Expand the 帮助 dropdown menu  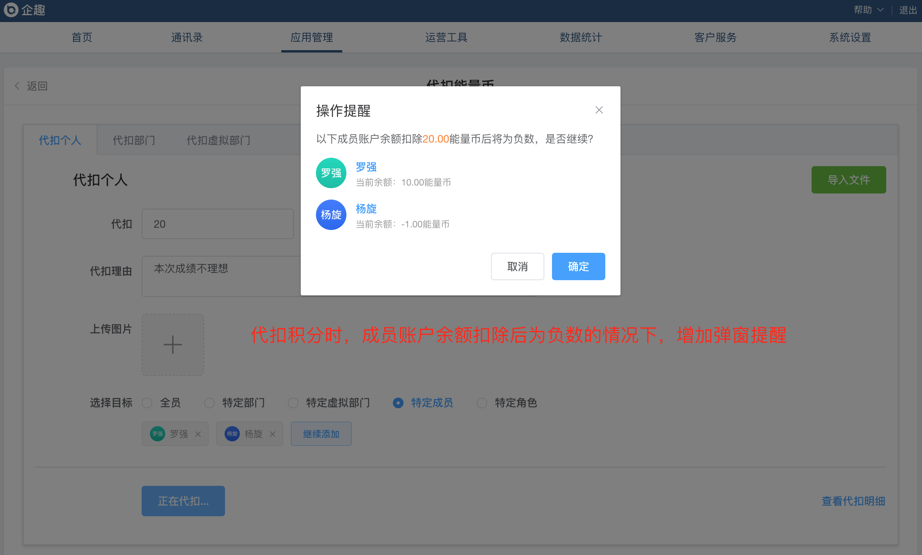click(868, 10)
